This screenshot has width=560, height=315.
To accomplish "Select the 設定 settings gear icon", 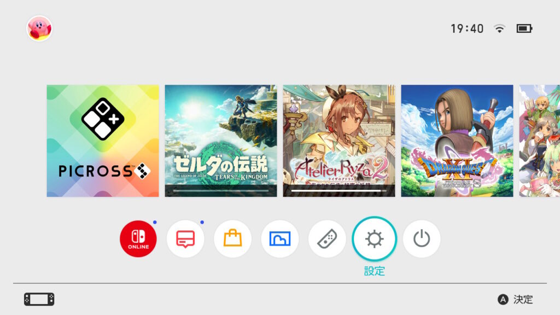I will click(374, 238).
